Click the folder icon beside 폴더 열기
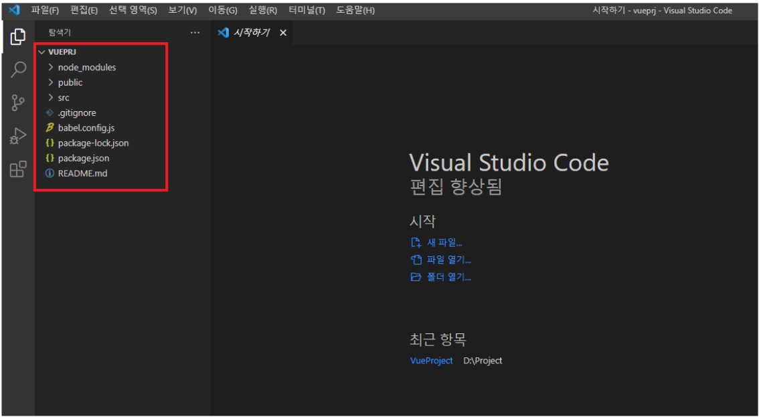759x419 pixels. coord(416,277)
